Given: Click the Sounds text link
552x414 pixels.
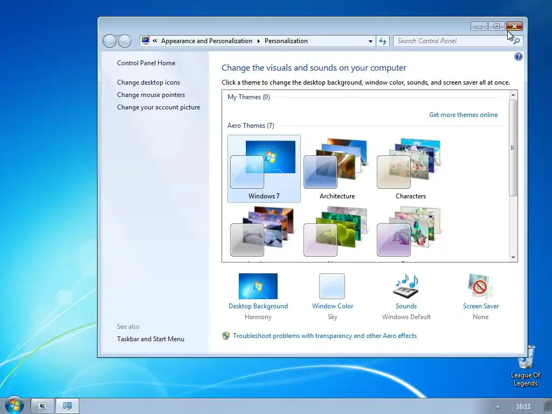Looking at the screenshot, I should (406, 306).
